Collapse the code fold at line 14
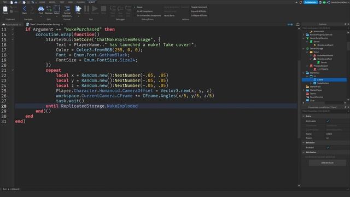 (x=13, y=34)
